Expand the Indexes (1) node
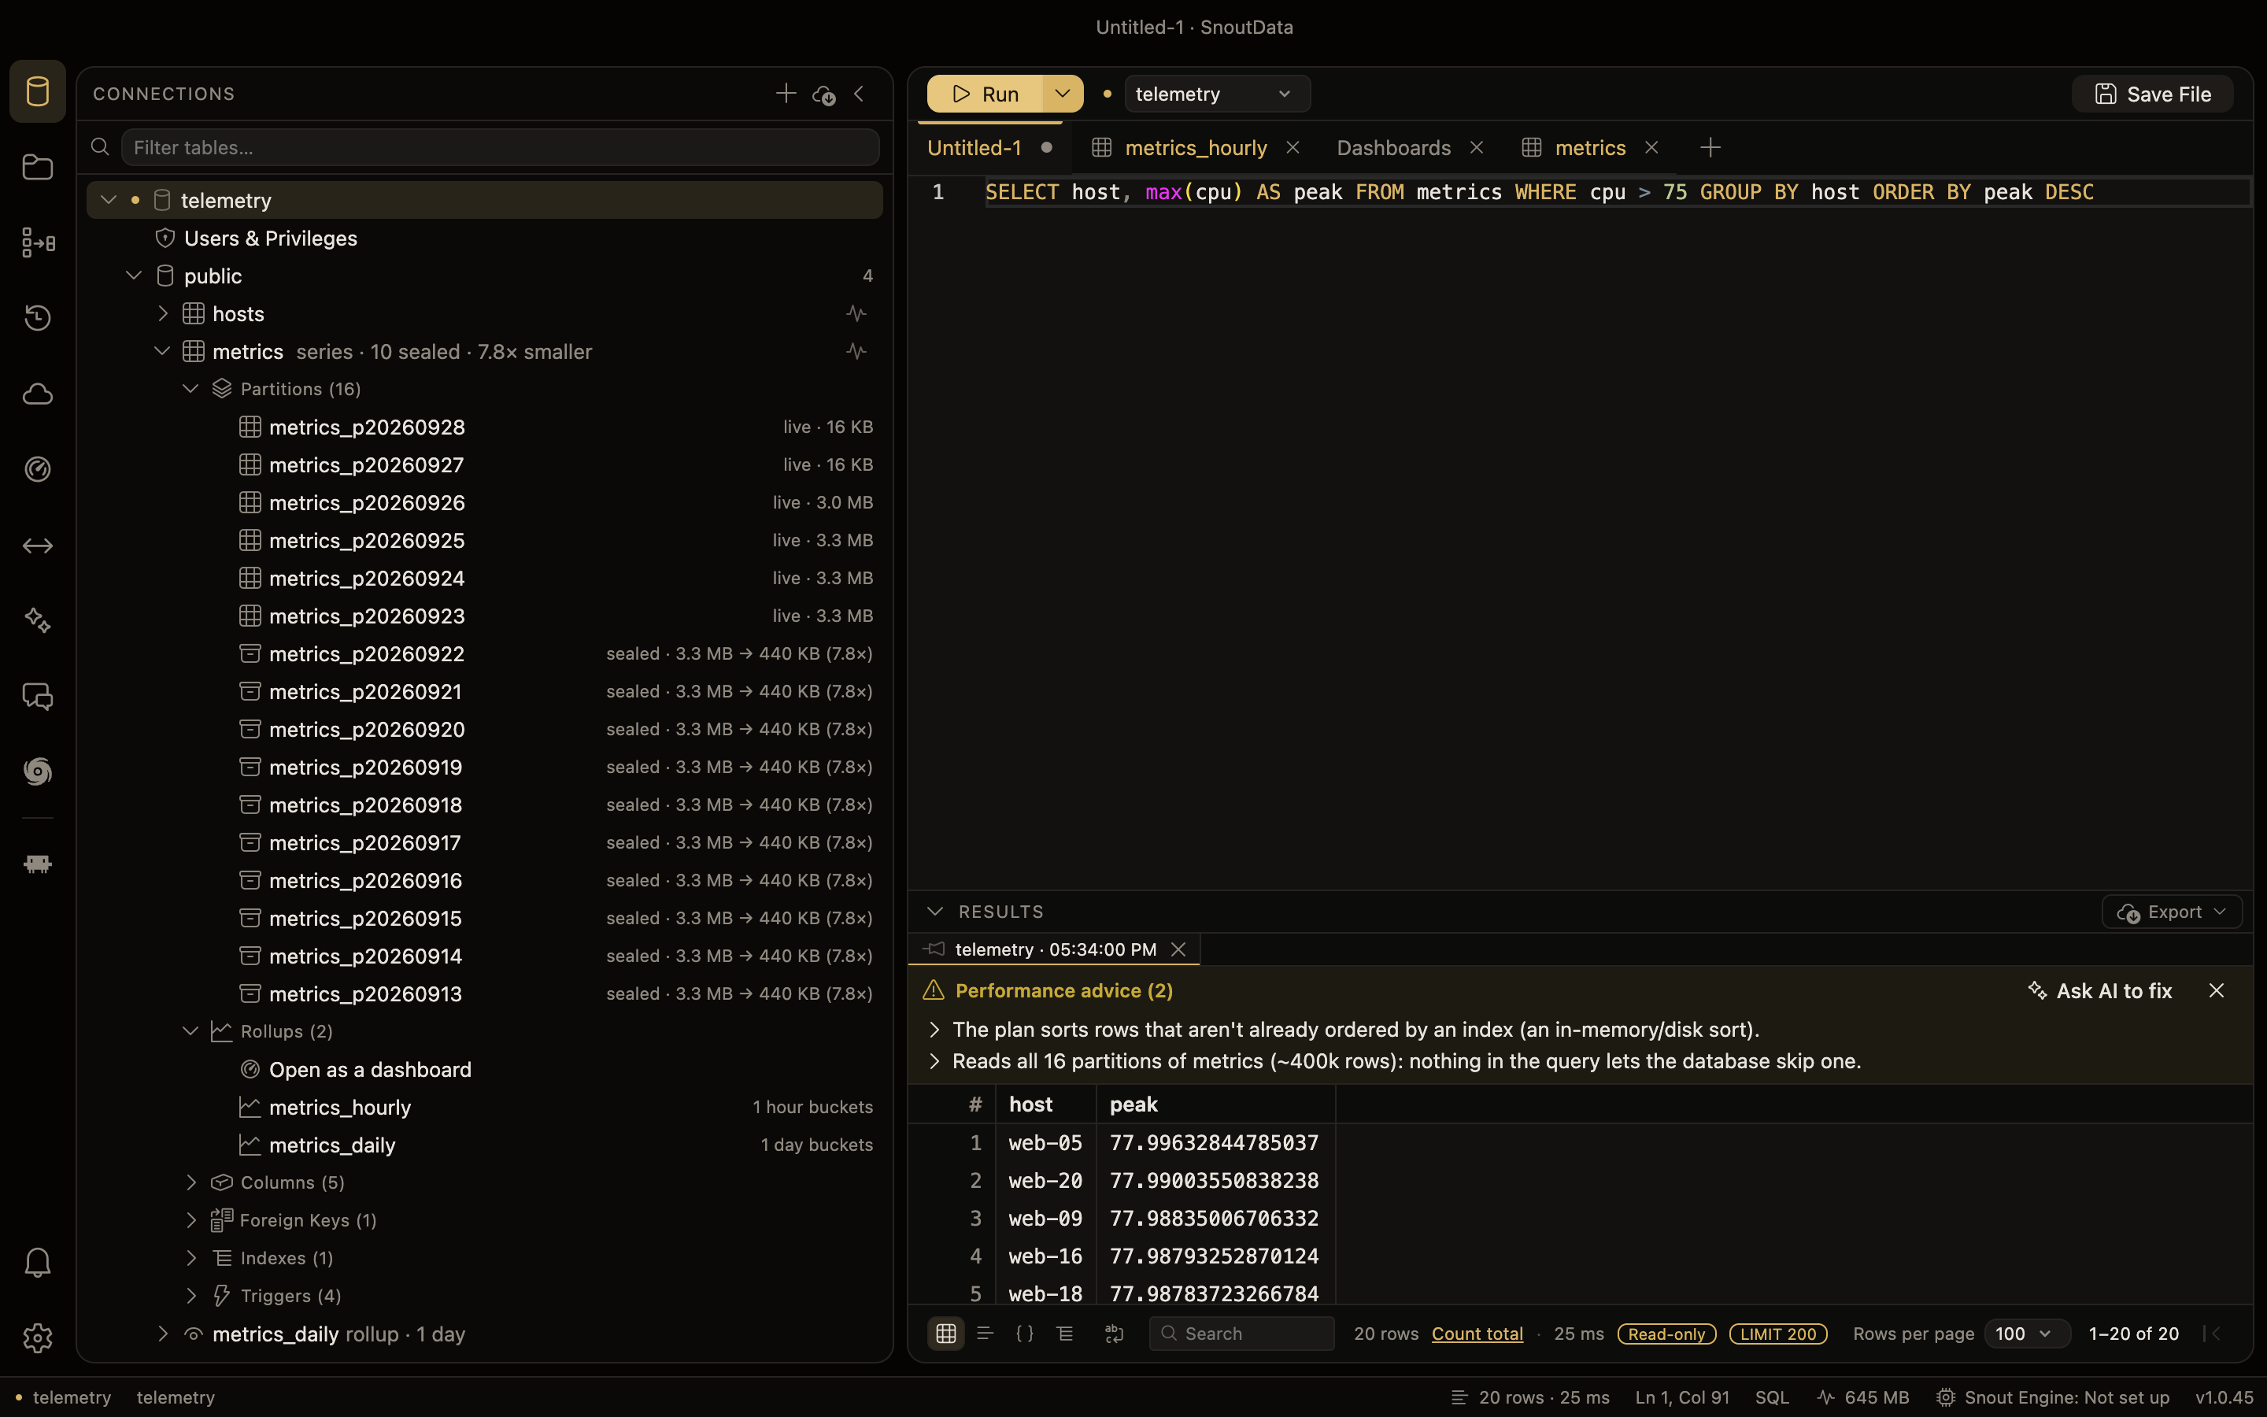This screenshot has height=1417, width=2267. point(191,1258)
